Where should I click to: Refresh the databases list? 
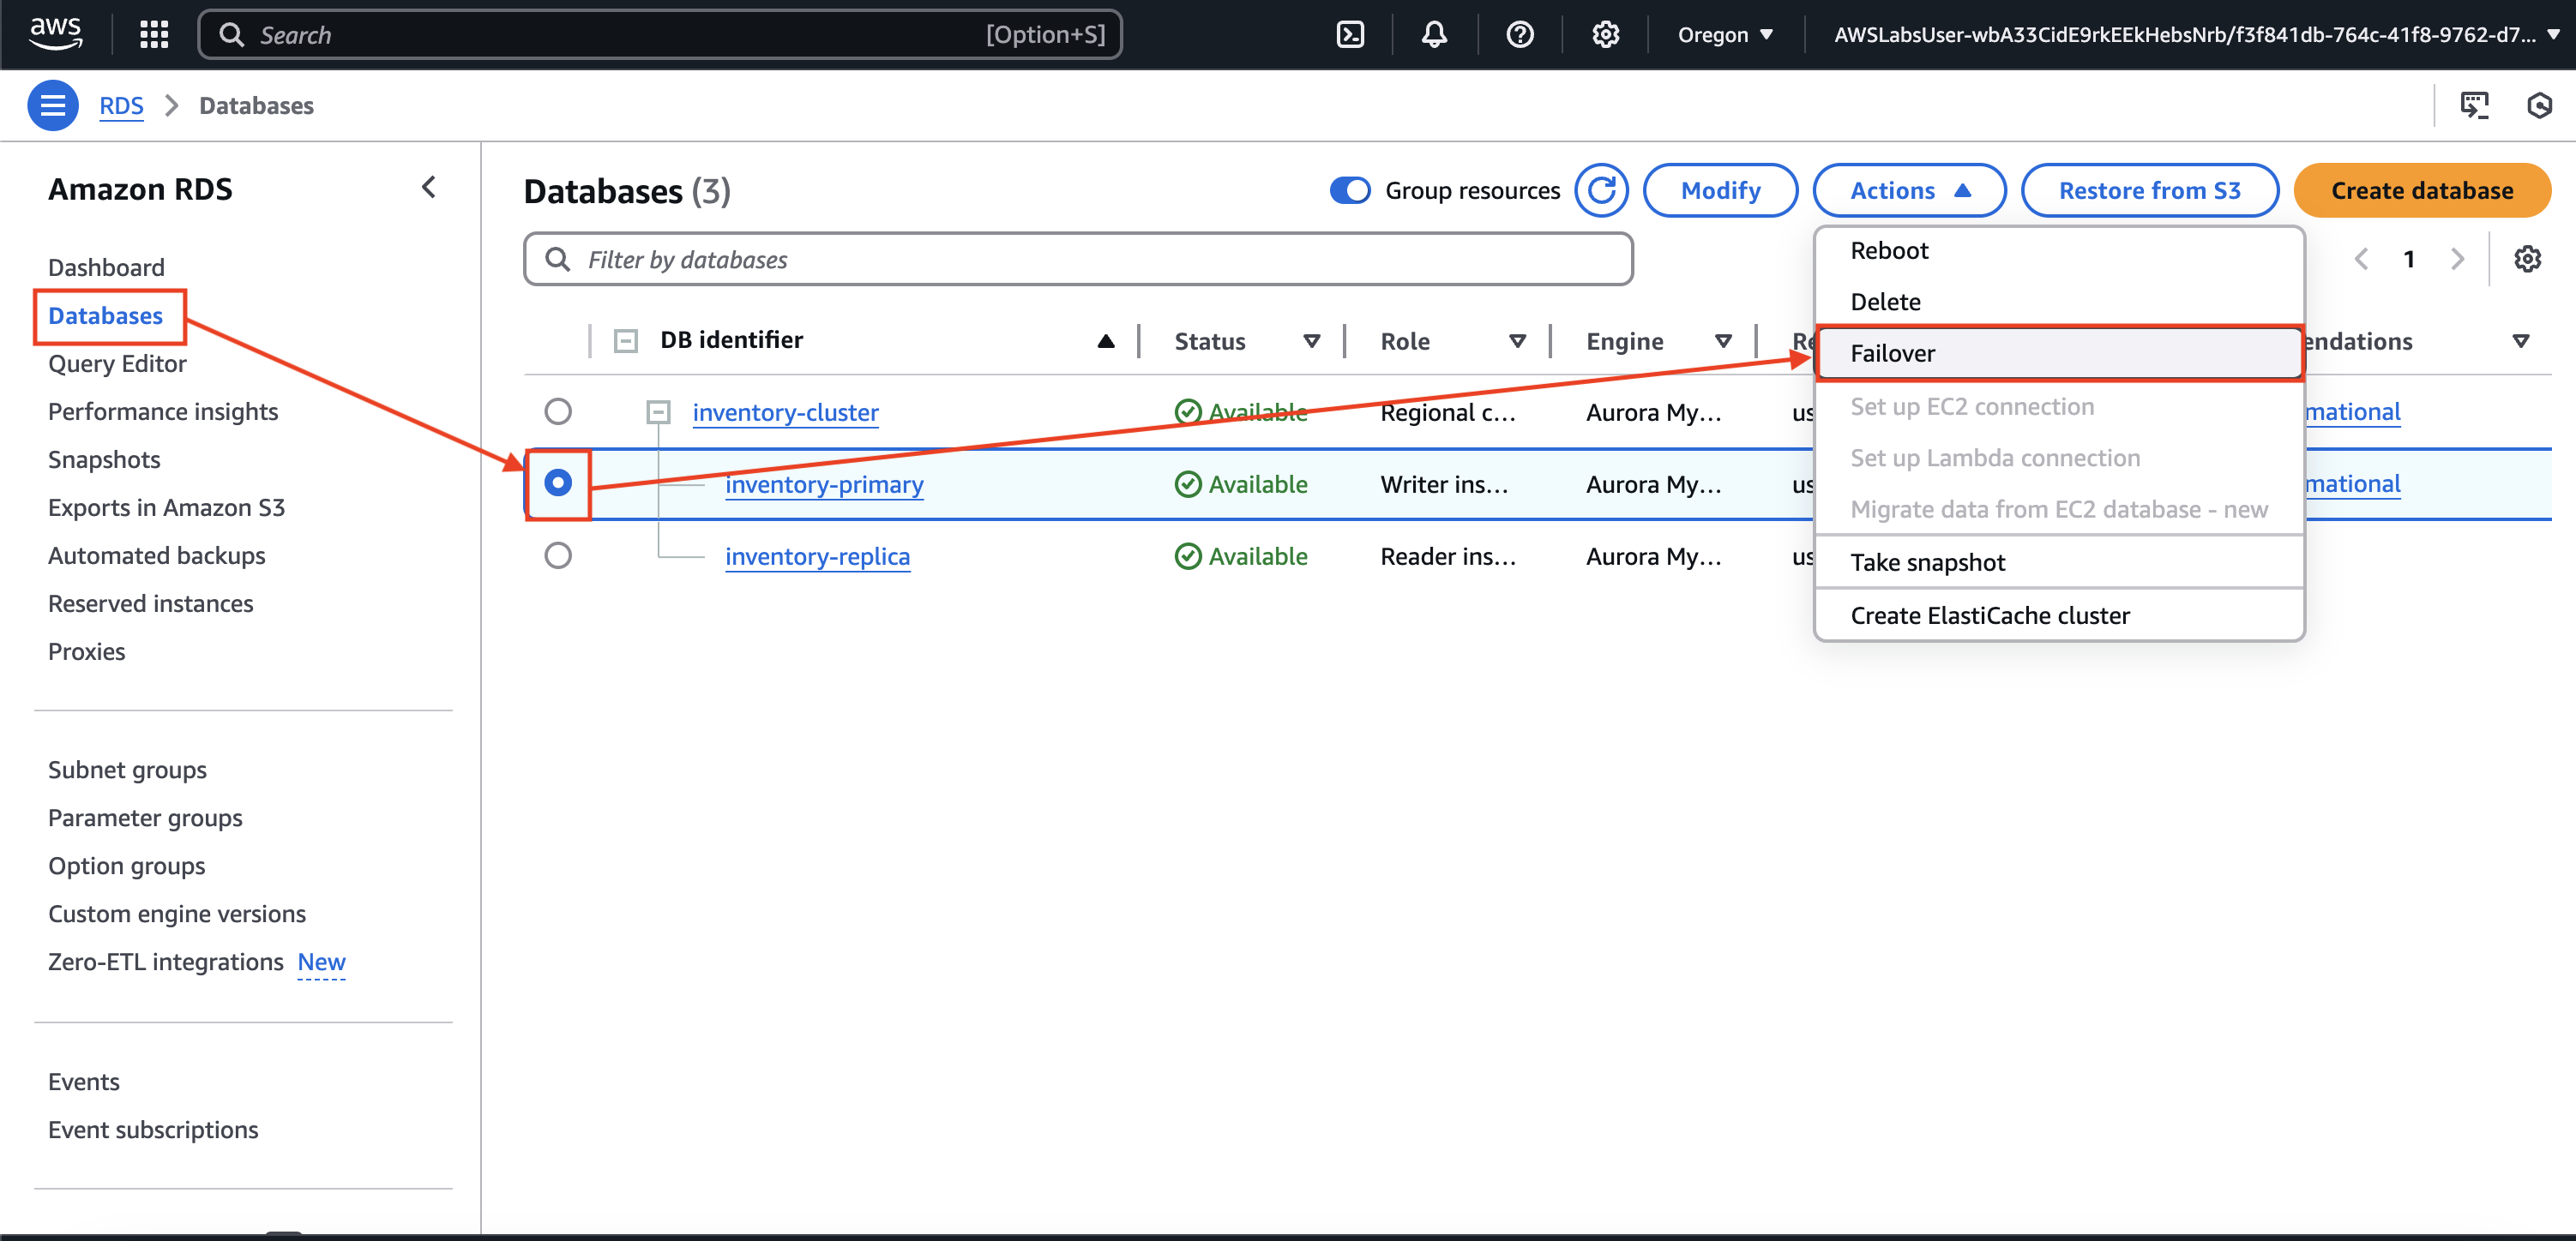pos(1601,190)
